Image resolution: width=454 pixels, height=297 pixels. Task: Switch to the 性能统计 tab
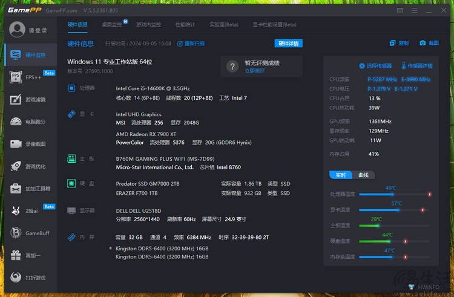pyautogui.click(x=185, y=25)
